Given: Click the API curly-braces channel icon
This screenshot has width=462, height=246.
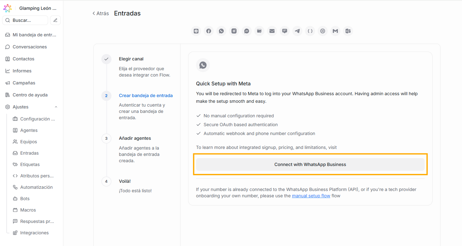Looking at the screenshot, I should [310, 31].
